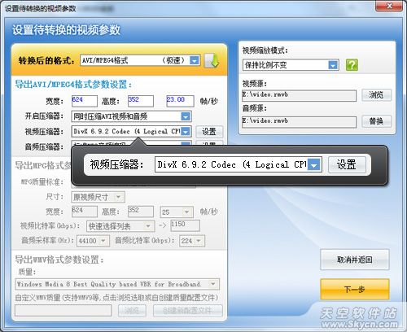Open the 音频比特率 224 dropdown
Image resolution: width=407 pixels, height=332 pixels.
click(192, 241)
